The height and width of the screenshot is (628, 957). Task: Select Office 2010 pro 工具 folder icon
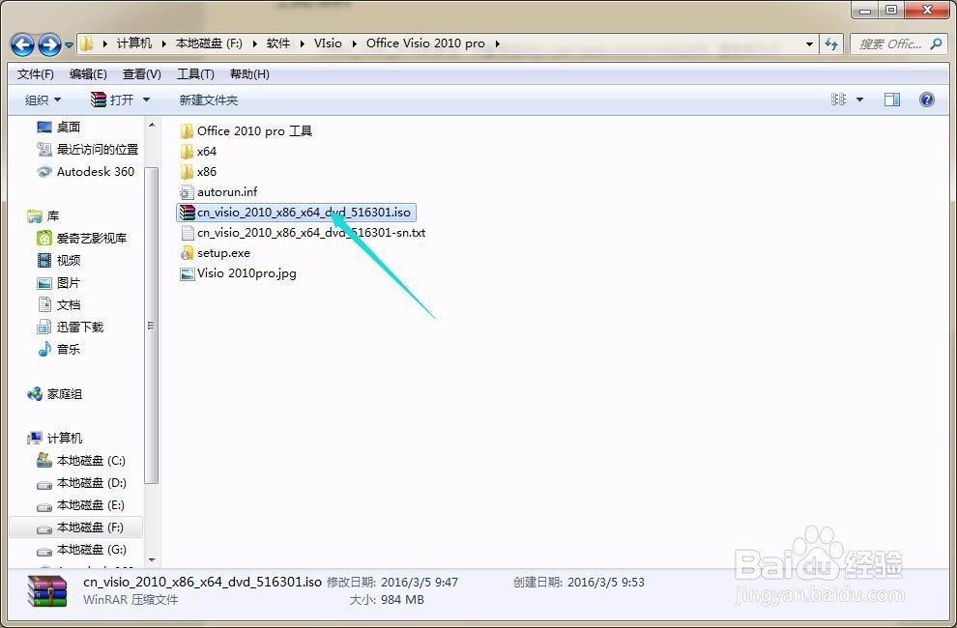[x=187, y=130]
